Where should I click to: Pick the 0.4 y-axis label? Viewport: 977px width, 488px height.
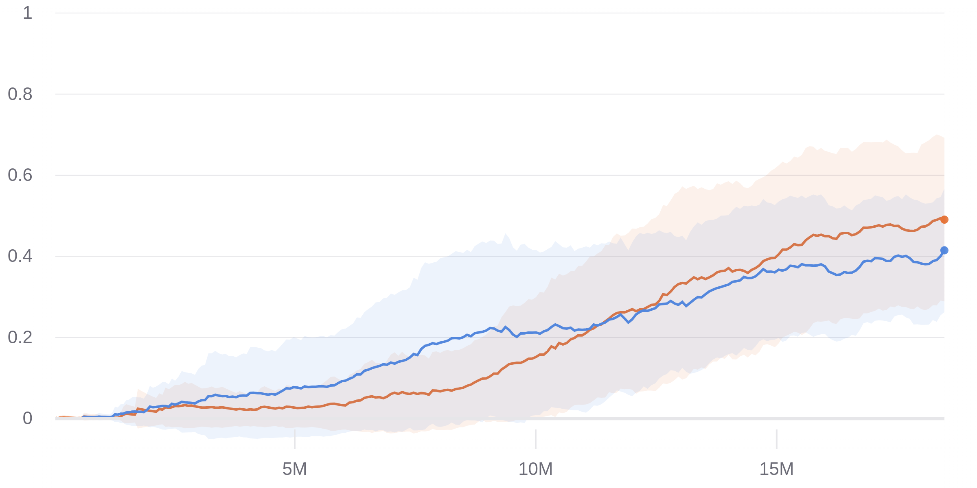20,256
